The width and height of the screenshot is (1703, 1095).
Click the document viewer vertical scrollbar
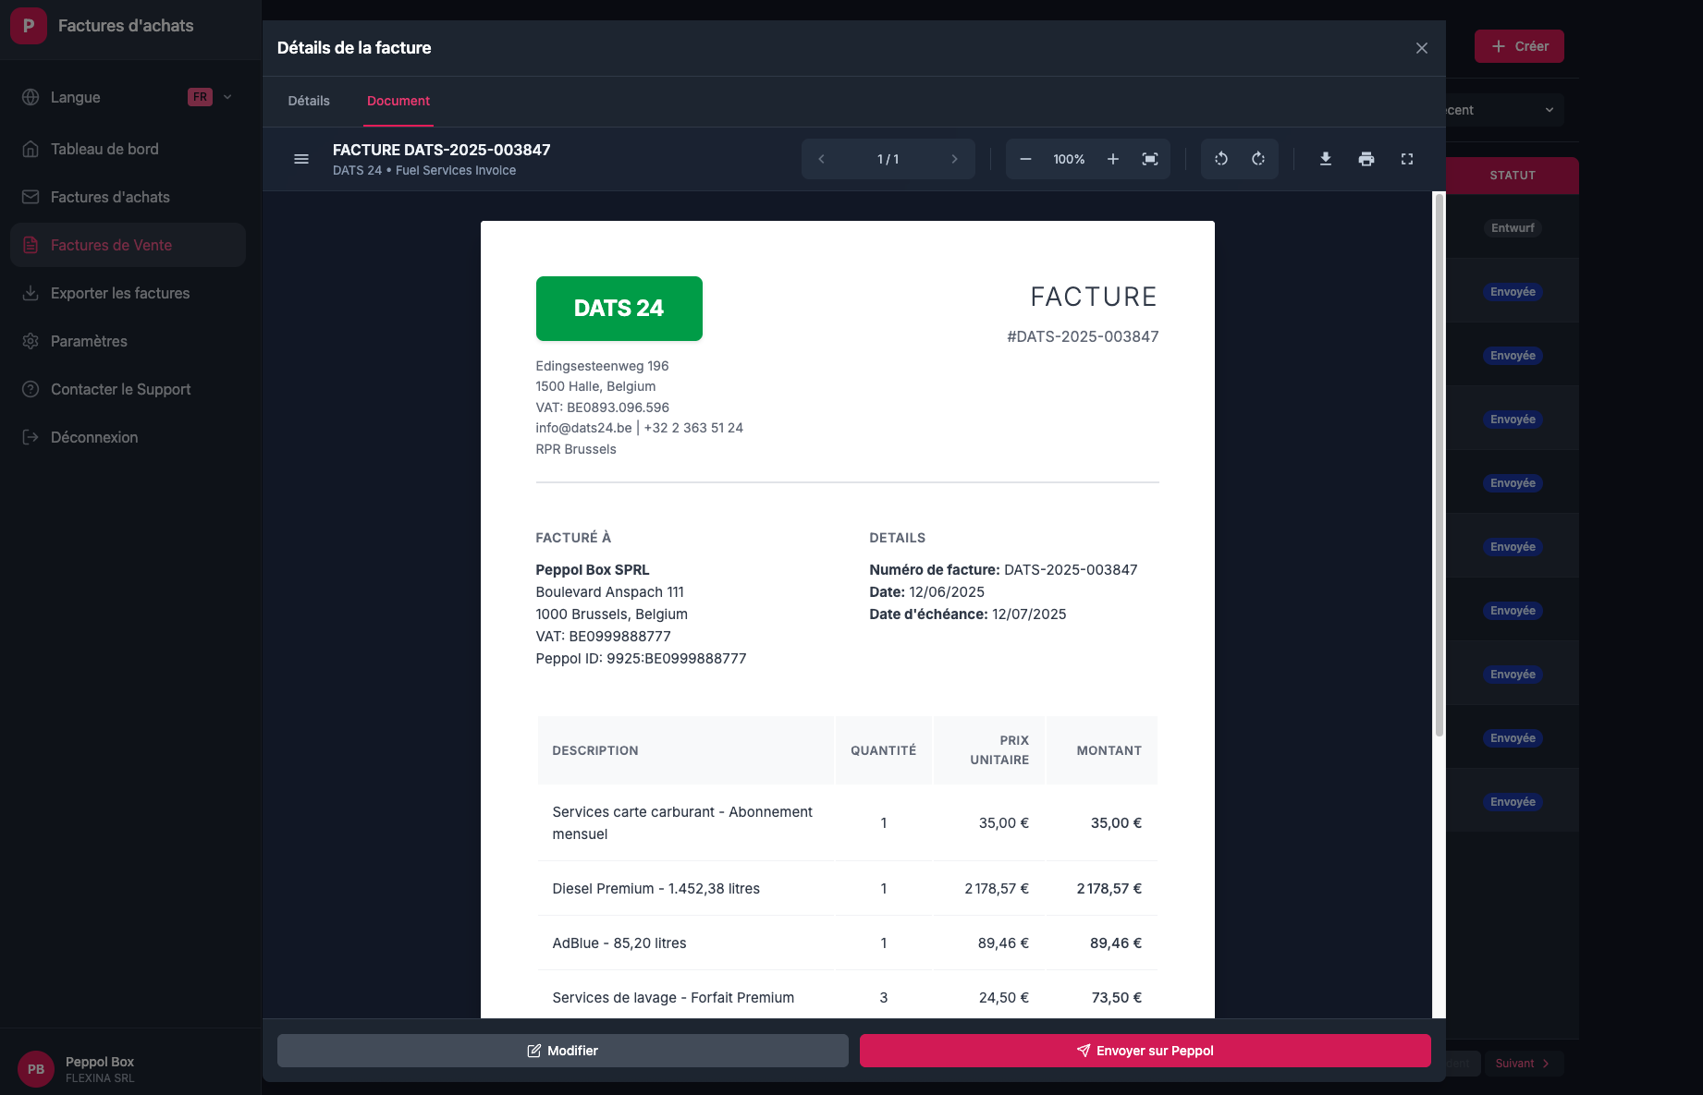click(x=1439, y=465)
